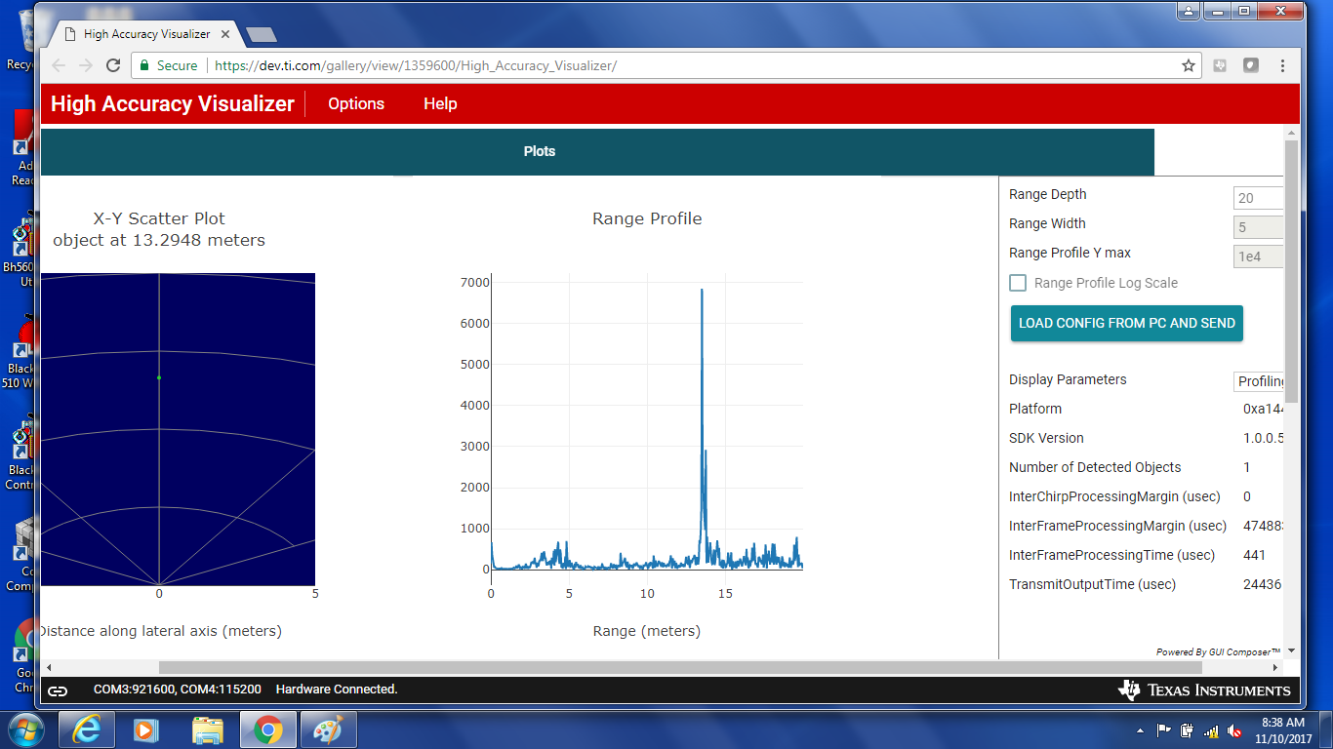Click 'SDK Version' label
The width and height of the screenshot is (1333, 749).
pyautogui.click(x=1046, y=438)
